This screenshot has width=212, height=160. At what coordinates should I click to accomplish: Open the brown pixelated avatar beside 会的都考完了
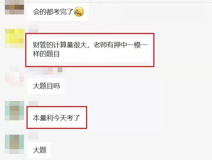pos(14,7)
